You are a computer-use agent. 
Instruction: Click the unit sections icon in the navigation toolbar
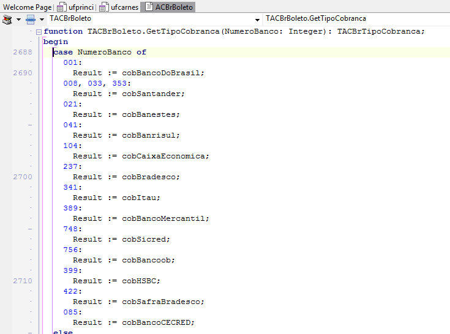tap(7, 20)
